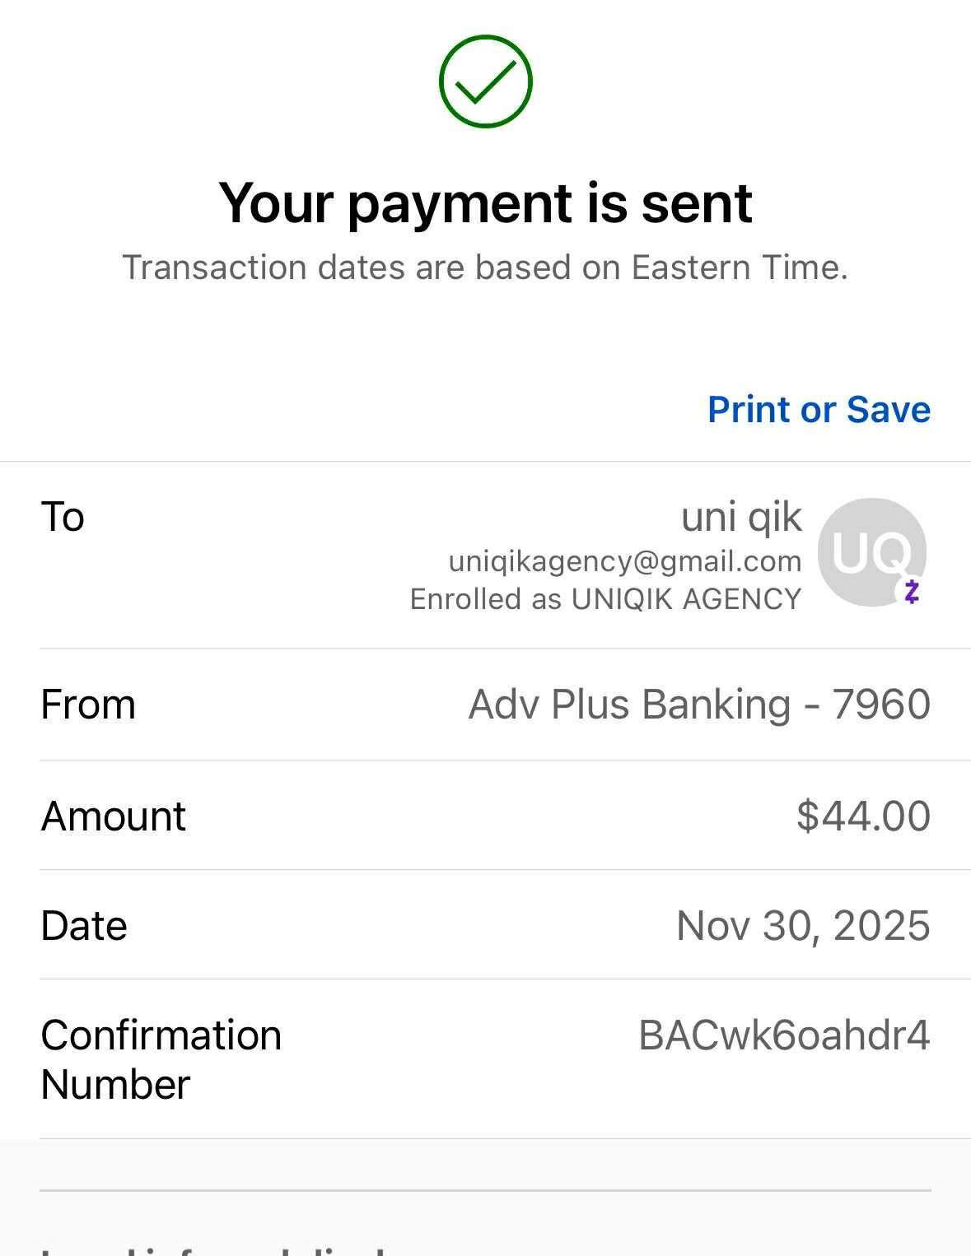Click the Amount row label

coord(114,816)
